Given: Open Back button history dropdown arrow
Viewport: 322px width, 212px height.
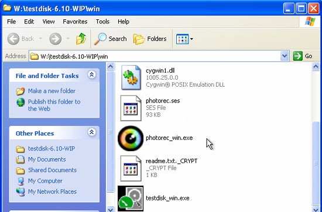Looking at the screenshot, I should click(40, 39).
